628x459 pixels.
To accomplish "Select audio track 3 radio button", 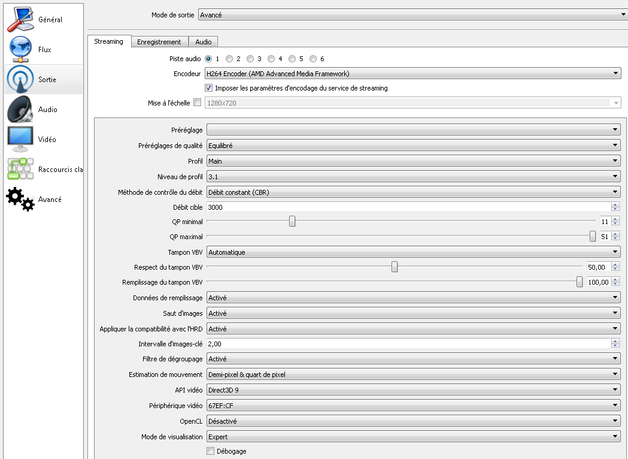I will (250, 59).
